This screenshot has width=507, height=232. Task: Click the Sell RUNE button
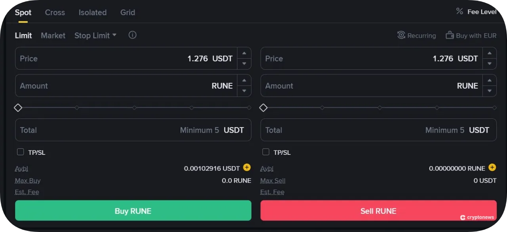378,210
